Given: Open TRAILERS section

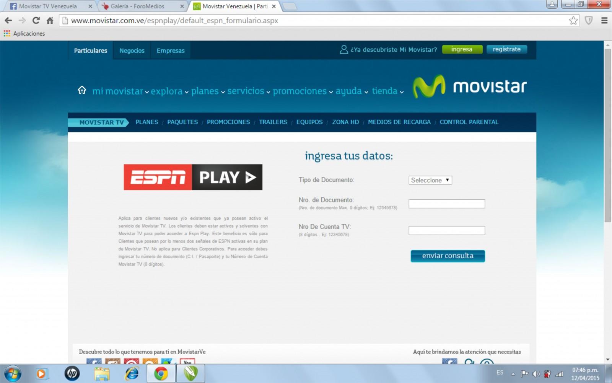Looking at the screenshot, I should (x=273, y=122).
